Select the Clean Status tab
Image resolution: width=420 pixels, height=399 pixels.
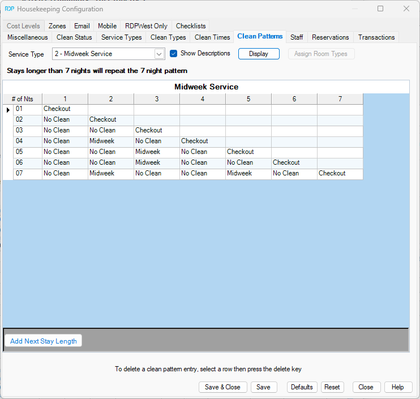74,37
